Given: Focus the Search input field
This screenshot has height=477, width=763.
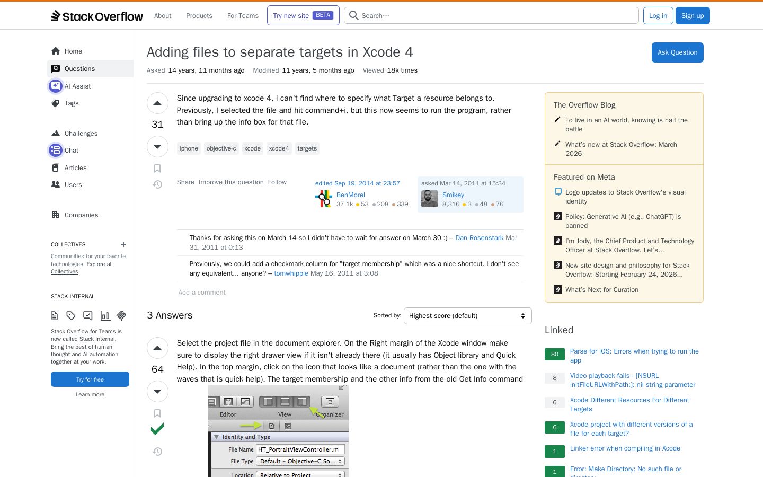Looking at the screenshot, I should point(491,15).
